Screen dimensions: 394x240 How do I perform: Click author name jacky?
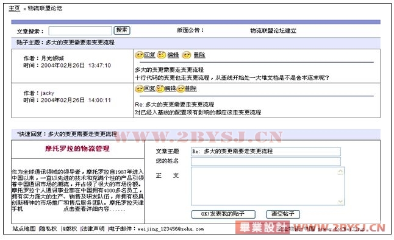coord(48,93)
